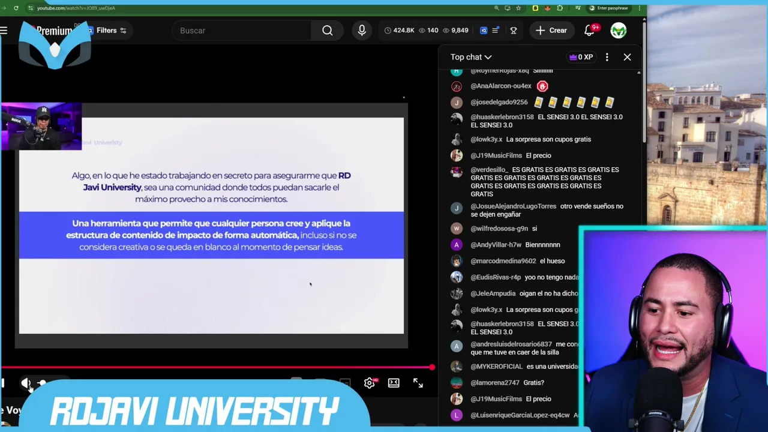Click the video progress bar scrubber
768x432 pixels.
[431, 367]
